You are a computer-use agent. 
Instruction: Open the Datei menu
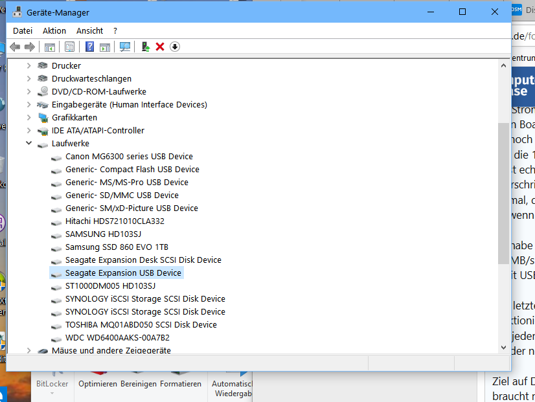pyautogui.click(x=23, y=30)
